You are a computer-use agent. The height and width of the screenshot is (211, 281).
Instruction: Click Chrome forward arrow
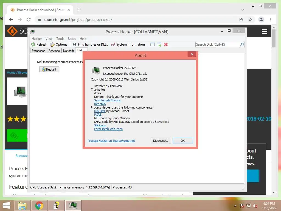click(20, 20)
